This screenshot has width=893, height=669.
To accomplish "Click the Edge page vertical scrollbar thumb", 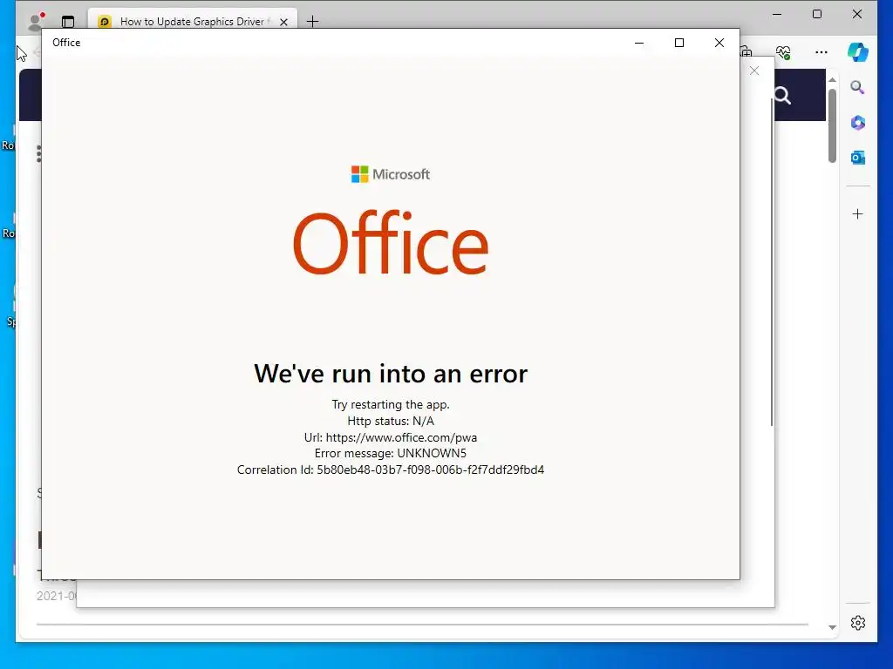I will click(x=832, y=125).
